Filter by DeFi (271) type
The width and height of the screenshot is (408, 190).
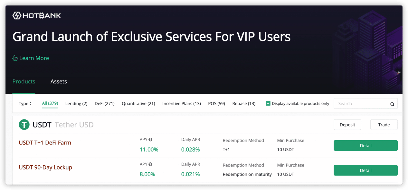point(105,104)
